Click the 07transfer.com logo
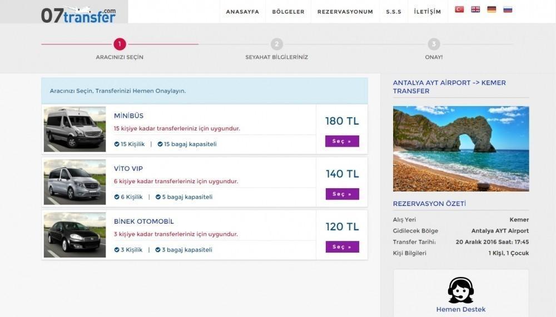This screenshot has width=556, height=317. pos(78,14)
